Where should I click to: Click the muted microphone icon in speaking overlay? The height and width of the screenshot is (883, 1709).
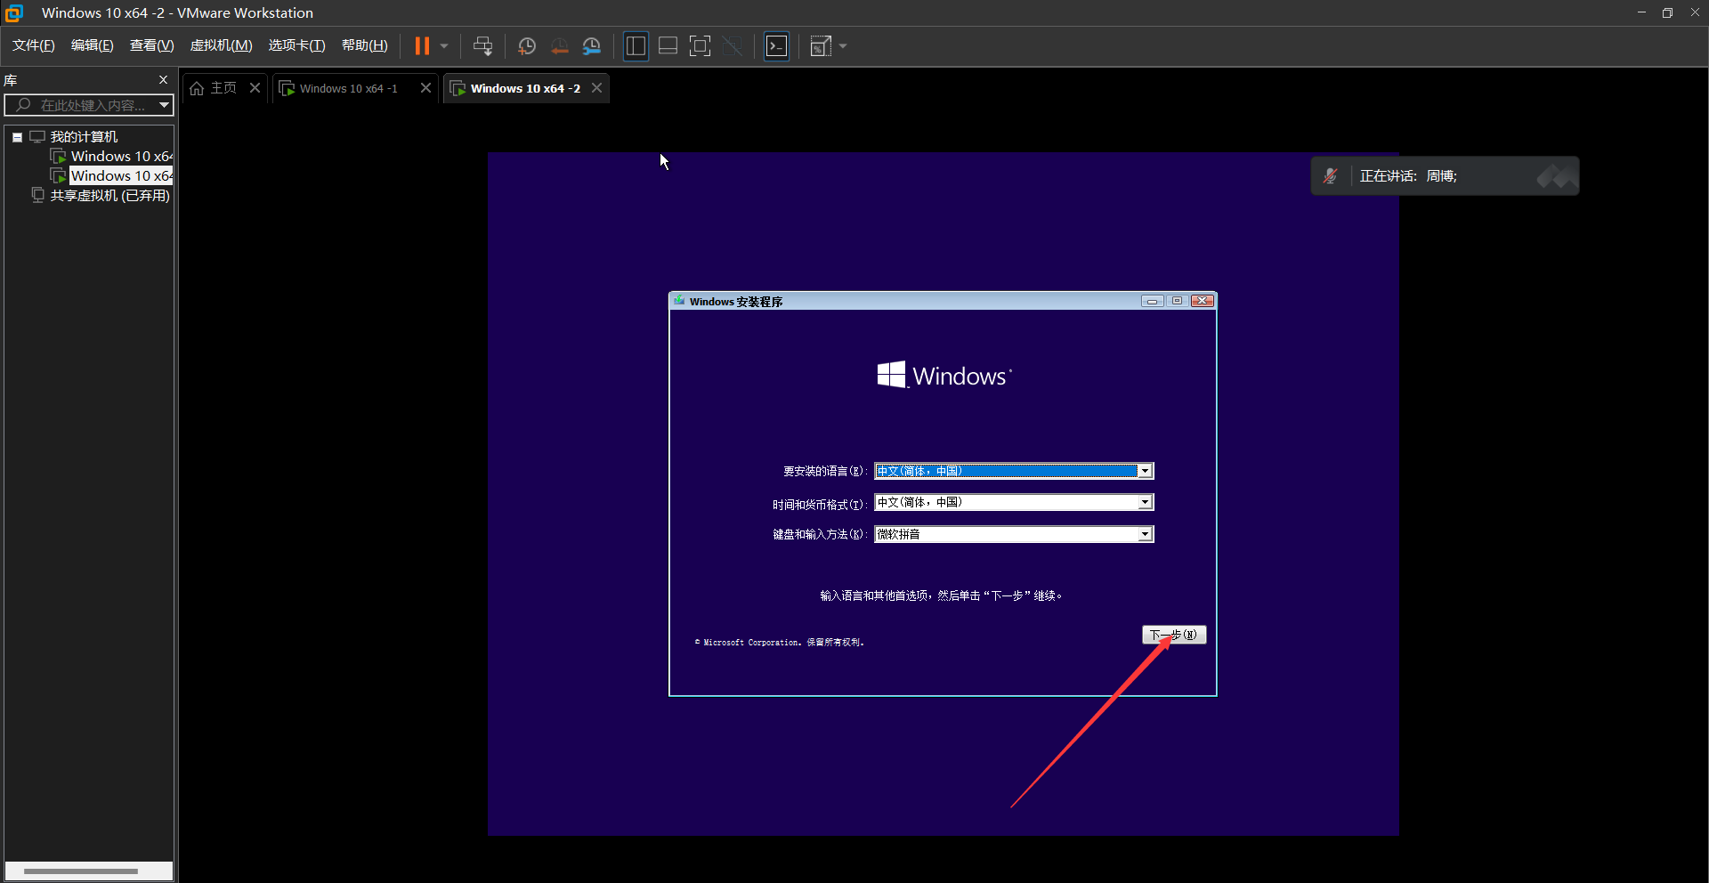[x=1331, y=176]
